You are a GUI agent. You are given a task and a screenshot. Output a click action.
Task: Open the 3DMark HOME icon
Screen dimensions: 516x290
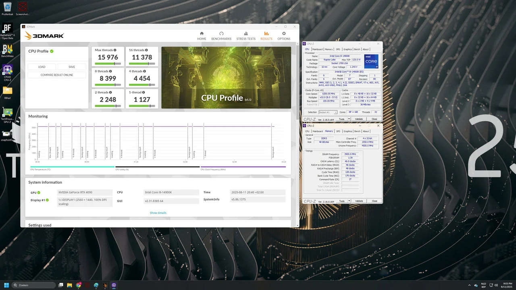coord(202,34)
